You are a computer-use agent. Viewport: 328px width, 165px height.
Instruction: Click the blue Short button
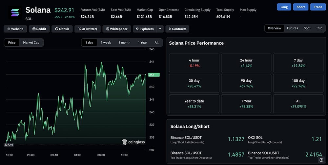click(300, 7)
